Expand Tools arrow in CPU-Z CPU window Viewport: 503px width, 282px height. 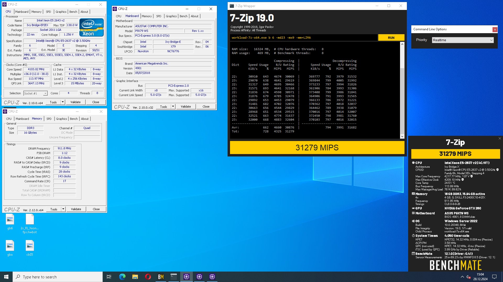tap(63, 102)
